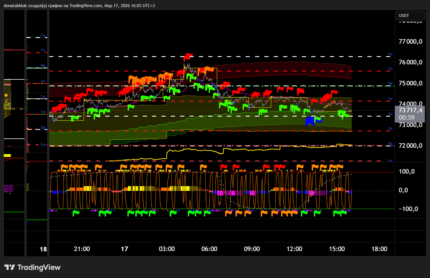Viewport: 430px width, 278px height.
Task: Click the chart author header text
Action: (x=79, y=5)
